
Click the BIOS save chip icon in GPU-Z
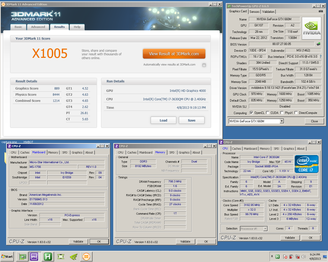(319, 44)
